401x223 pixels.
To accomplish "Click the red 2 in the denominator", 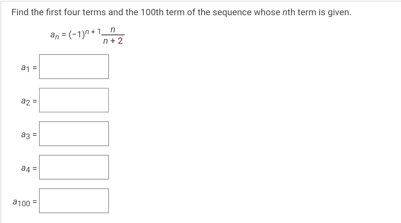I will click(x=120, y=41).
